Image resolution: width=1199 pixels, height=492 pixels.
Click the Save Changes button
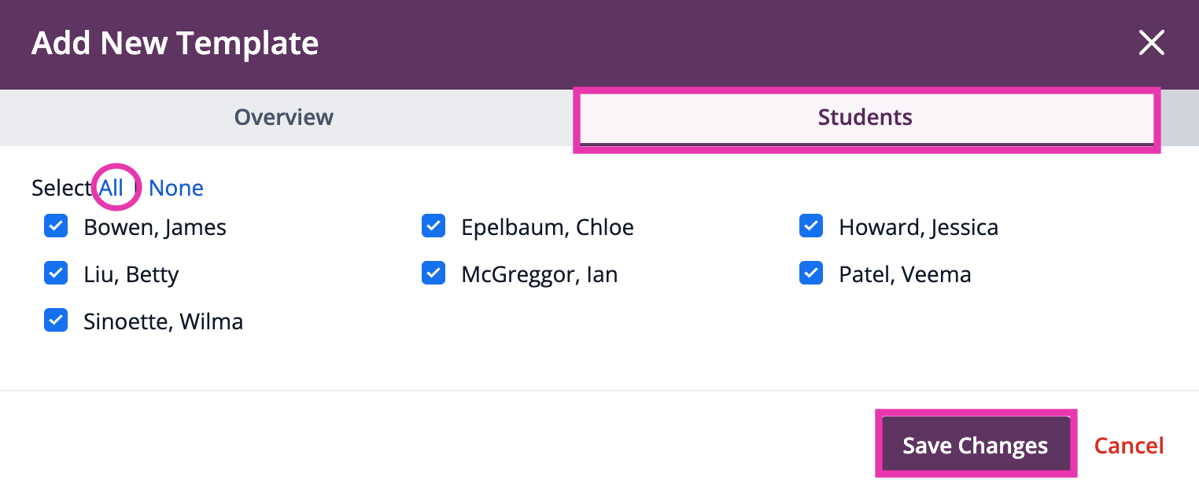(976, 445)
